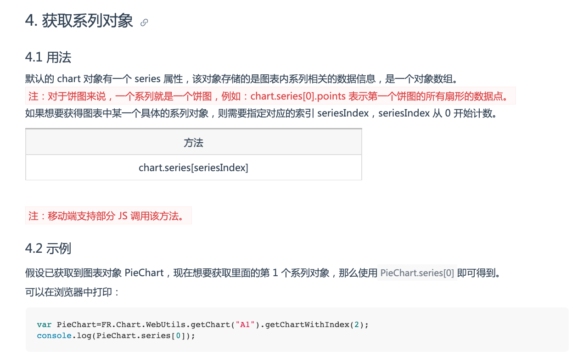The width and height of the screenshot is (583, 356).
Task: Click the chart.series[seriesIndex] table cell
Action: pos(193,167)
